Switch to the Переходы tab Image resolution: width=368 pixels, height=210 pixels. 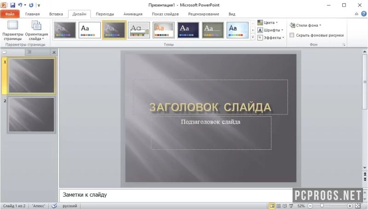point(105,14)
